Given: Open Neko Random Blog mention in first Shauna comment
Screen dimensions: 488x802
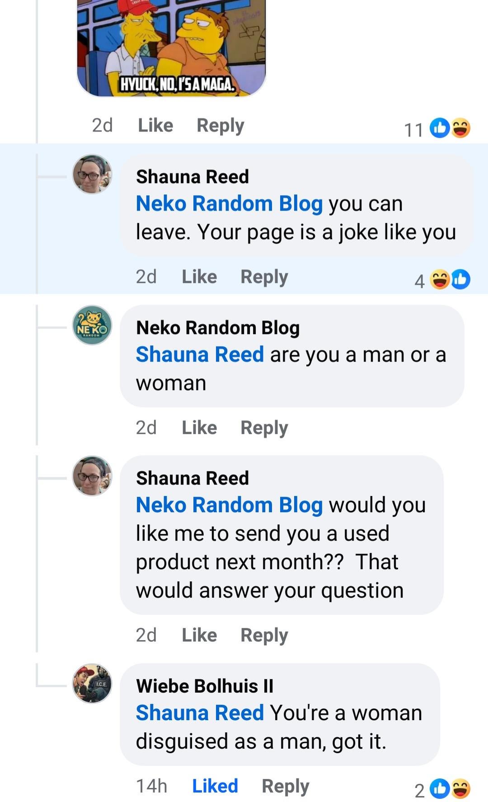Looking at the screenshot, I should pyautogui.click(x=229, y=204).
